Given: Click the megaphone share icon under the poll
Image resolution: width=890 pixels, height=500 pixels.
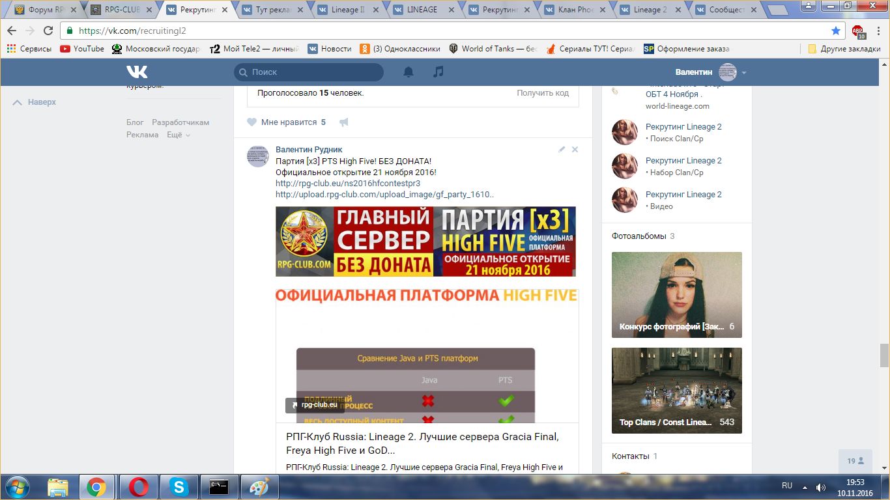Looking at the screenshot, I should 344,122.
